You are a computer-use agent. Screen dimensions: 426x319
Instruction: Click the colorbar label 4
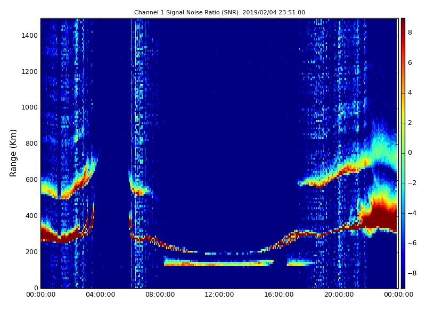click(410, 93)
